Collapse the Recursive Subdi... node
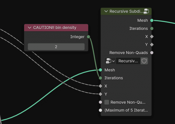 point(106,11)
